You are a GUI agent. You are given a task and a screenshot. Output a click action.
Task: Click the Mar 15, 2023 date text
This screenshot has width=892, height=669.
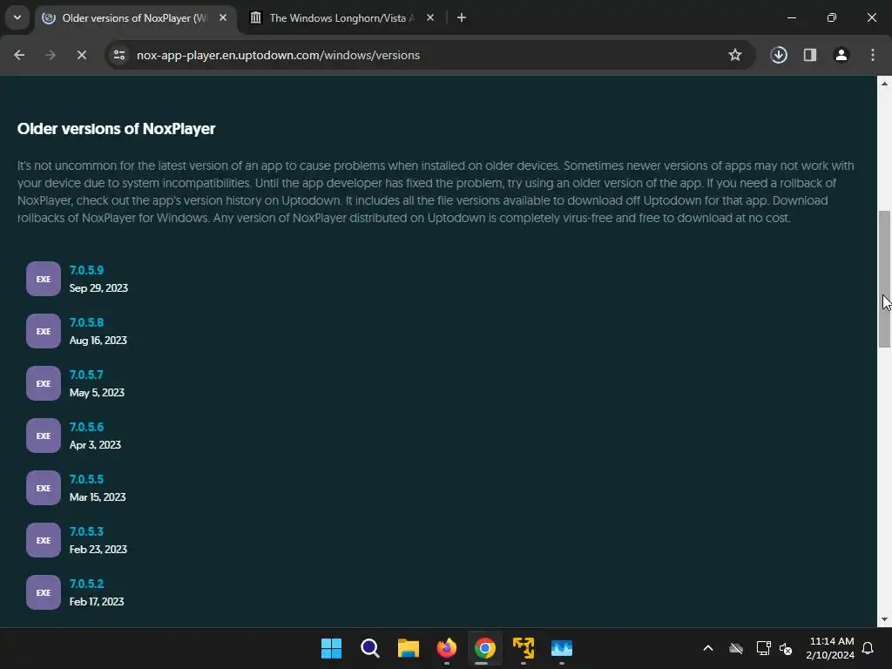click(98, 497)
